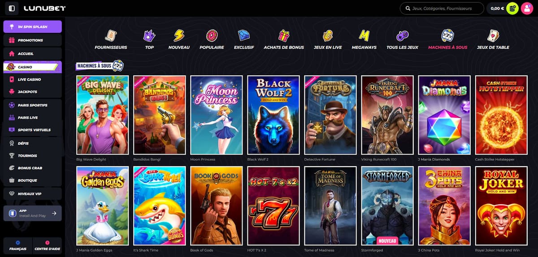This screenshot has width=538, height=257.
Task: Select the Exclusif diamond category
Action: tap(244, 36)
